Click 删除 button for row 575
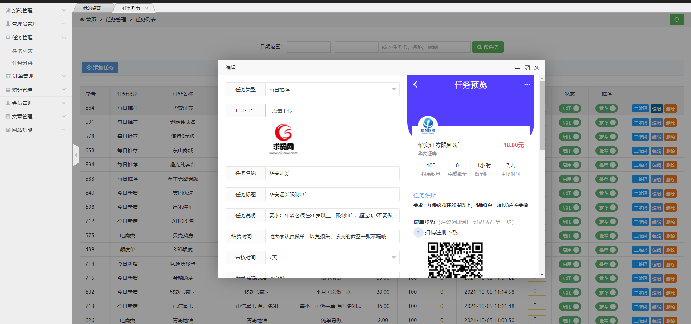Viewport: 691px width, 324px height. tap(671, 236)
